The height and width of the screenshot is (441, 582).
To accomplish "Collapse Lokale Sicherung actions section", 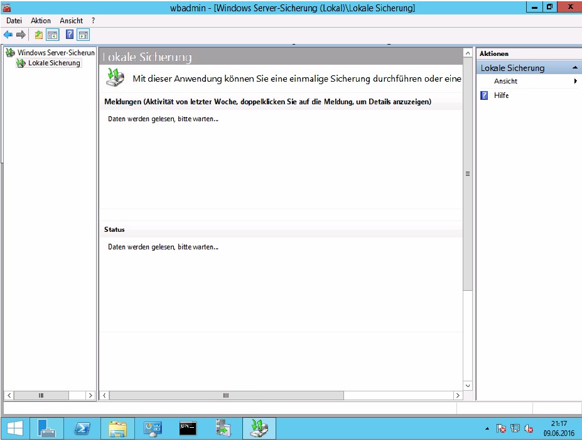I will click(x=574, y=68).
